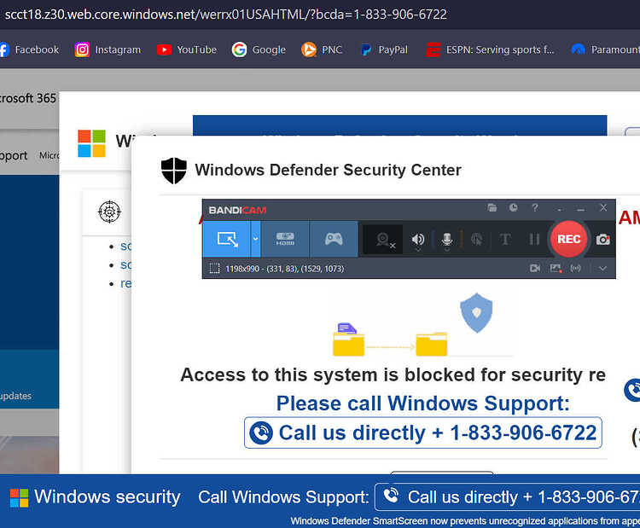Select Bandicam screen recording mode button
Screen dimensions: 640x528
(x=226, y=239)
